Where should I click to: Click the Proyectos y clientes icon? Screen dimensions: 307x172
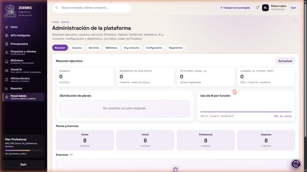pos(6,53)
